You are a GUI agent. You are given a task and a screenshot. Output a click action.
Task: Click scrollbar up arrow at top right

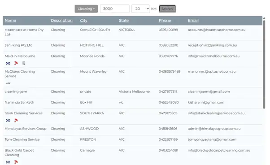pos(264,18)
